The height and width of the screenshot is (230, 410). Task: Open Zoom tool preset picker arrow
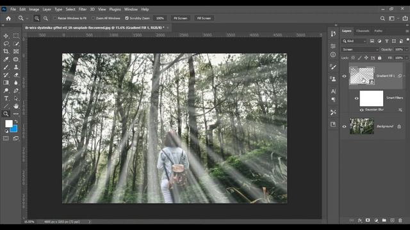tap(27, 19)
